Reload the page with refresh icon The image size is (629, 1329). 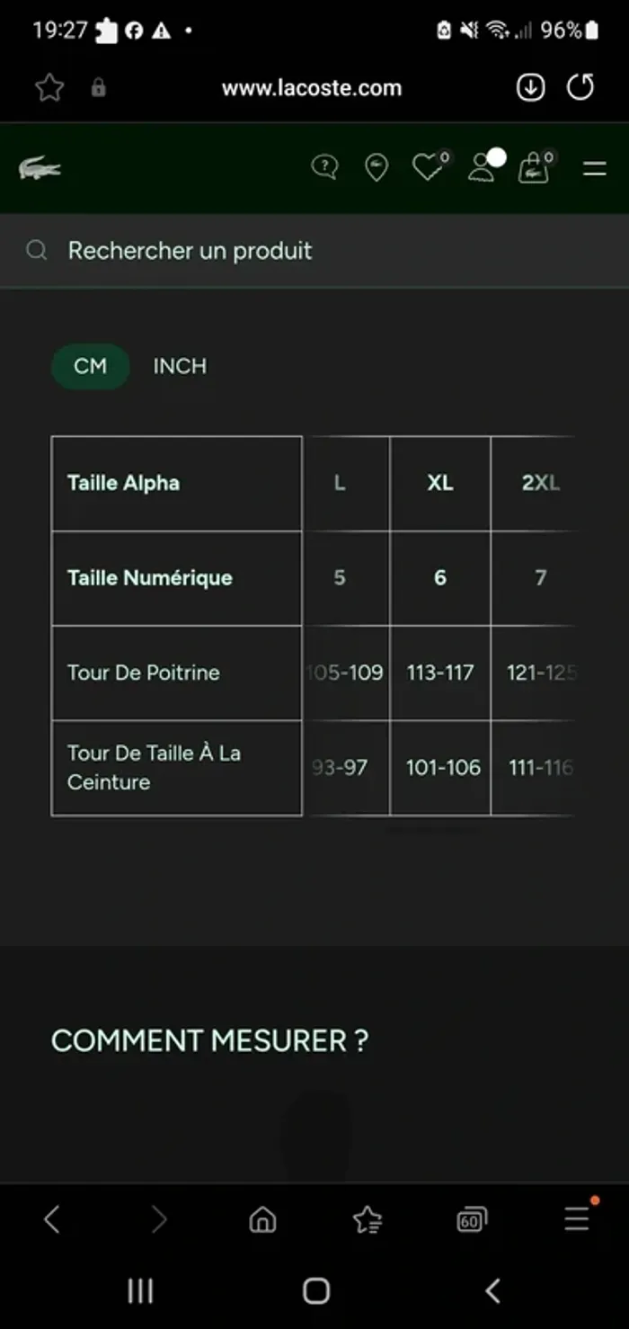(580, 87)
